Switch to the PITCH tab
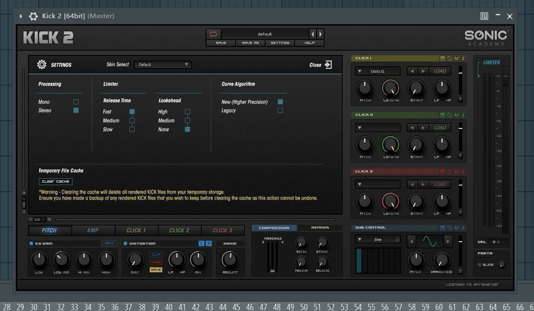The image size is (534, 311). 50,231
